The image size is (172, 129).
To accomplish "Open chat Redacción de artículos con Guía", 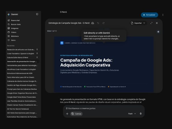I will [21, 49].
